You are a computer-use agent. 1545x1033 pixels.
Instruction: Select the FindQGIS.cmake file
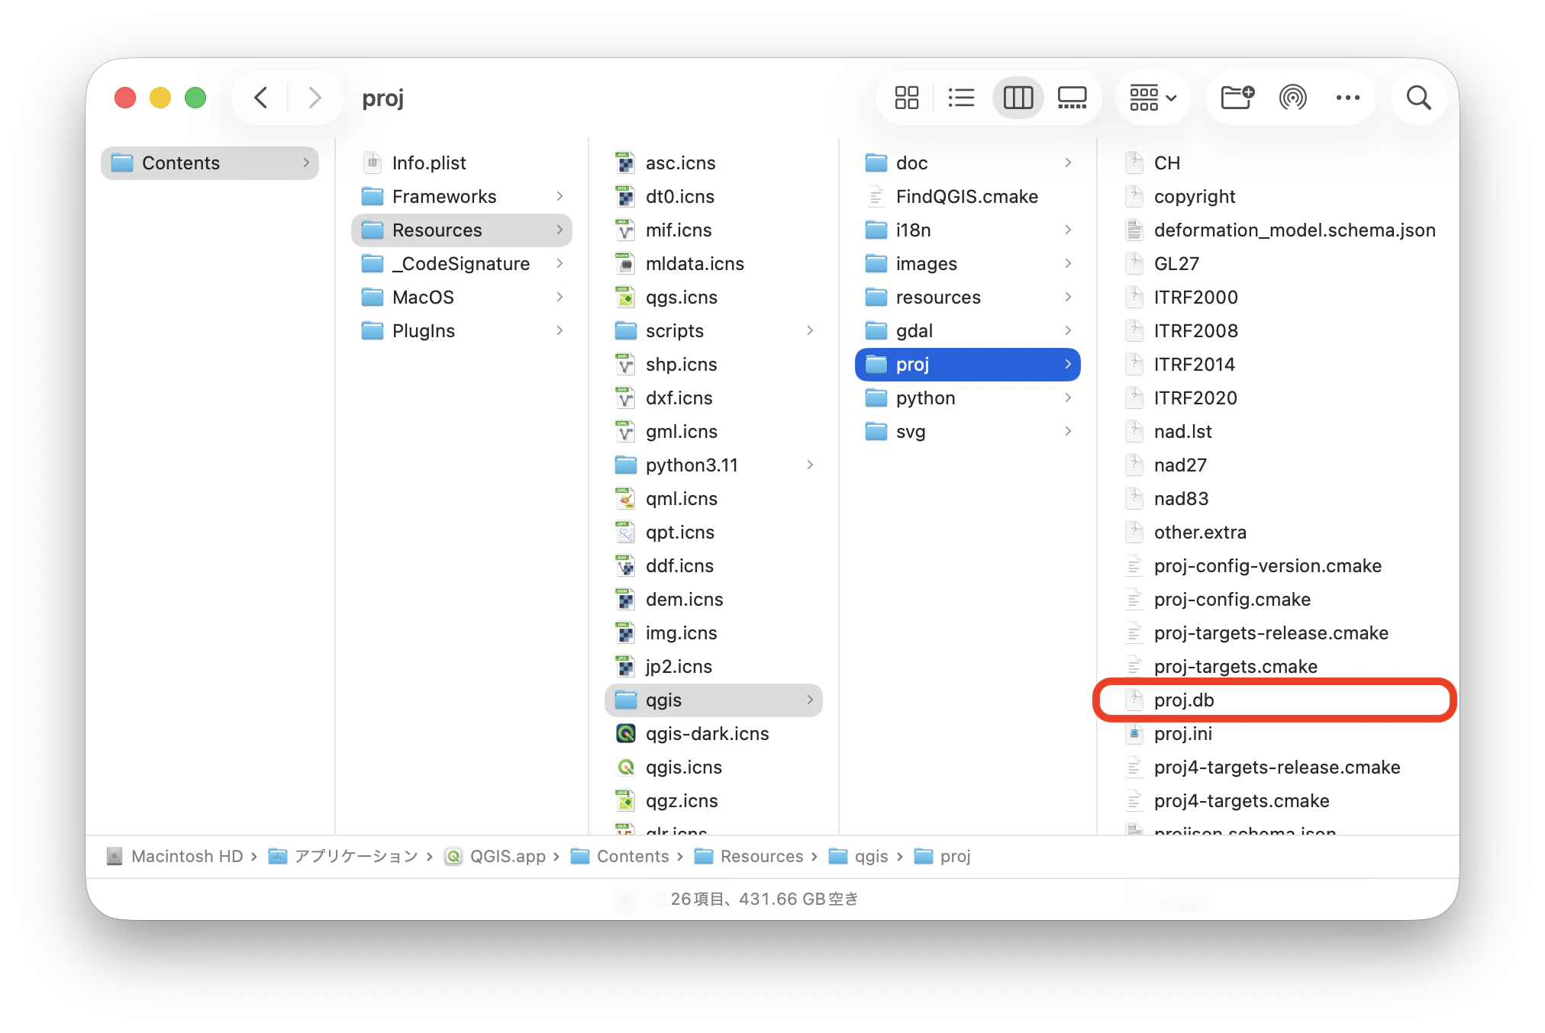968,197
